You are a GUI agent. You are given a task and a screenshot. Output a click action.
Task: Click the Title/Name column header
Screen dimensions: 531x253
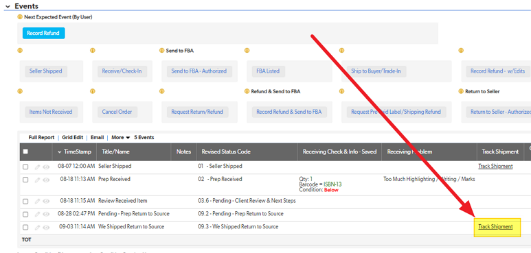point(116,152)
